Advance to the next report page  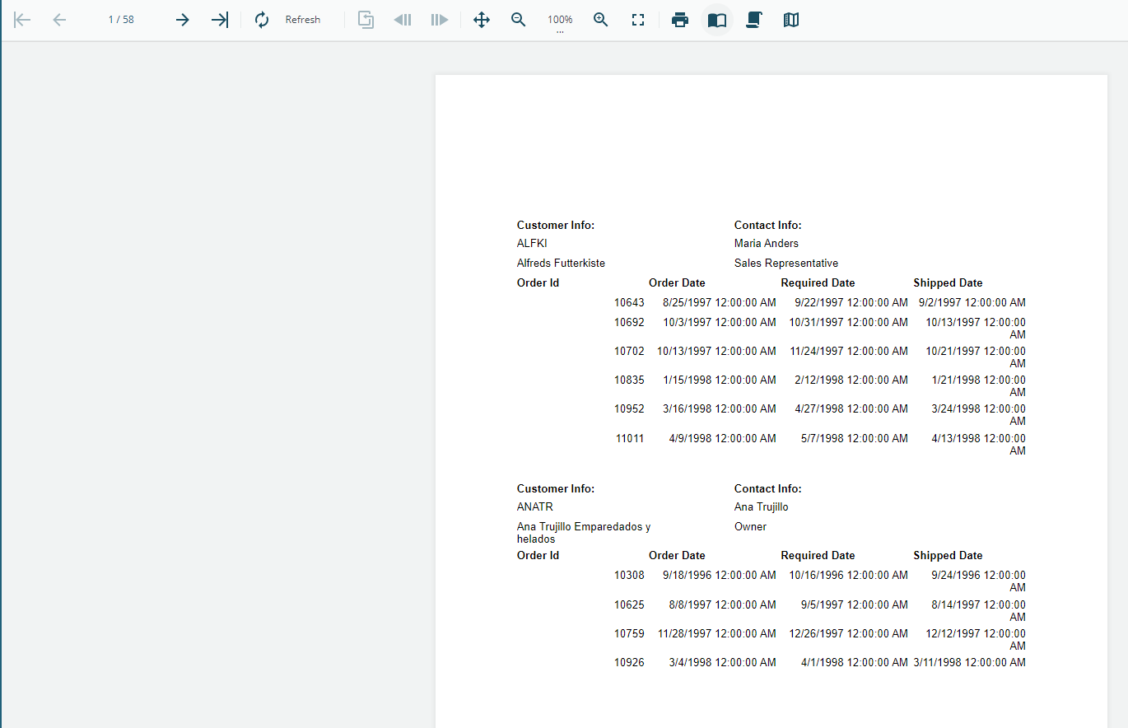tap(182, 19)
